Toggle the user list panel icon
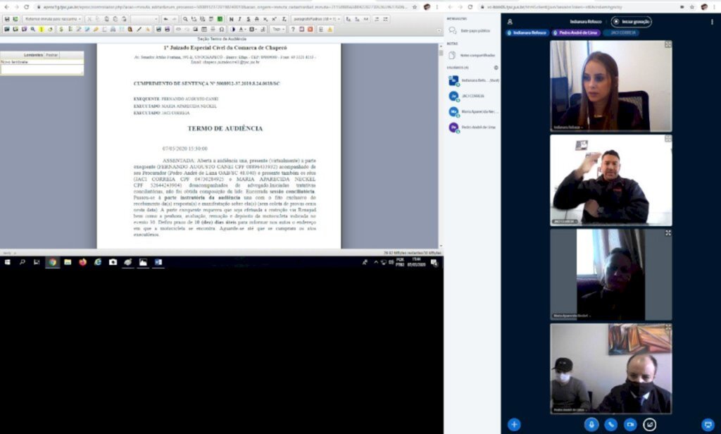 coord(510,22)
